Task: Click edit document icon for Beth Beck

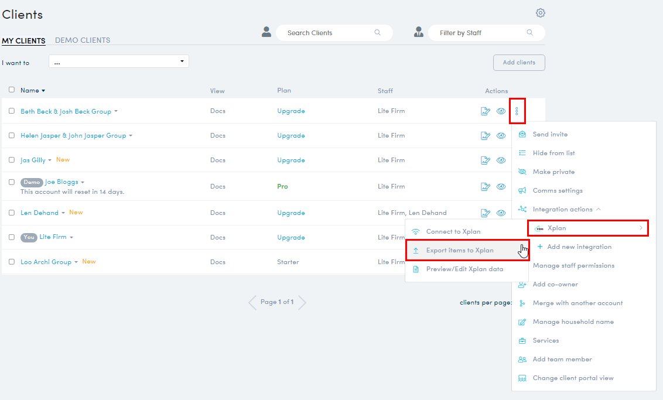Action: coord(485,111)
